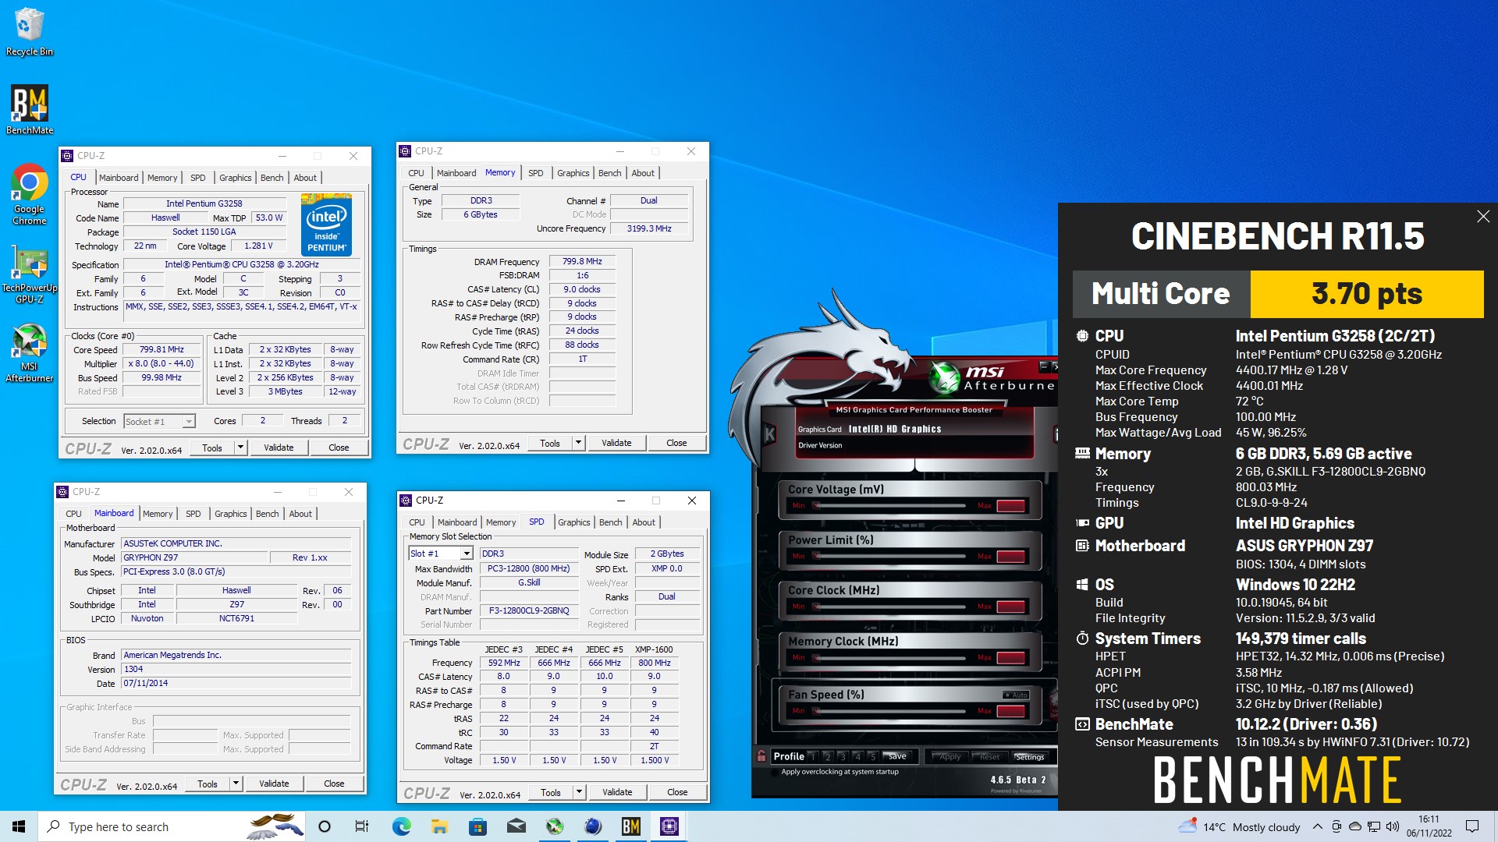Open the Bench tab in Memory window
This screenshot has height=842, width=1498.
pyautogui.click(x=610, y=173)
